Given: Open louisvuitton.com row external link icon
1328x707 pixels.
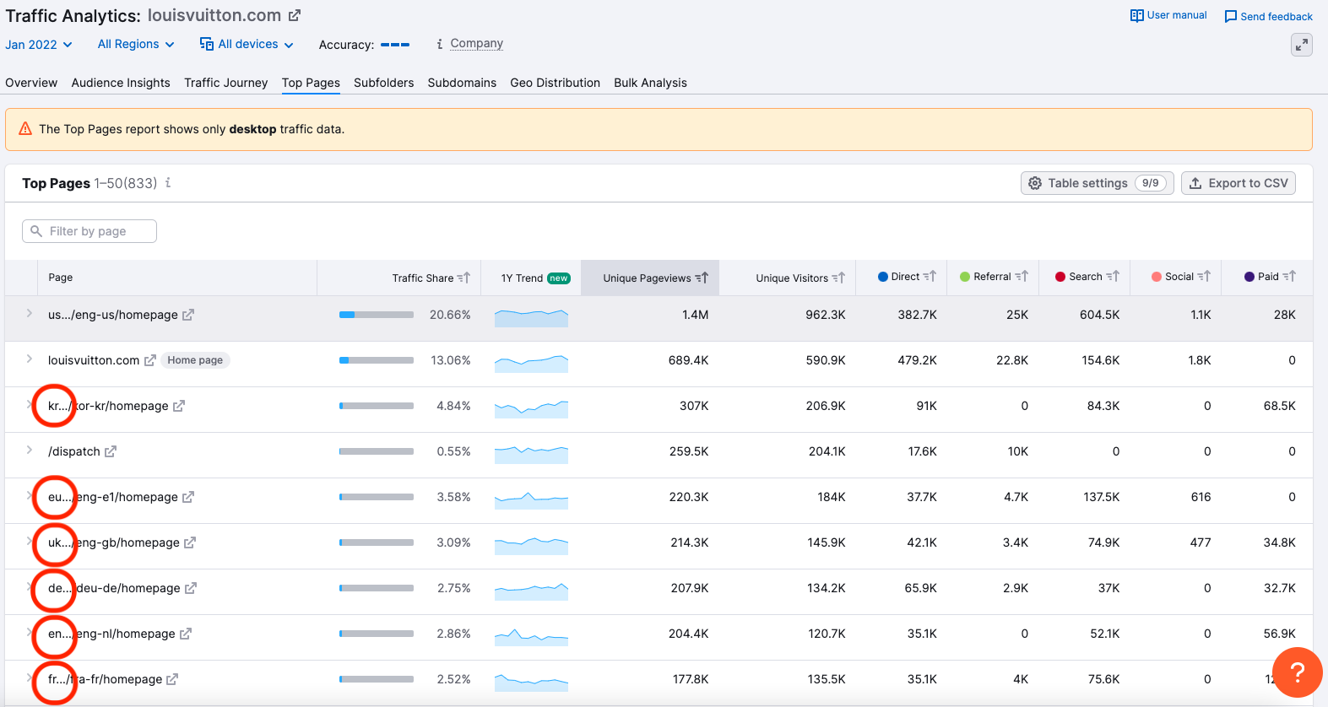Looking at the screenshot, I should click(149, 360).
